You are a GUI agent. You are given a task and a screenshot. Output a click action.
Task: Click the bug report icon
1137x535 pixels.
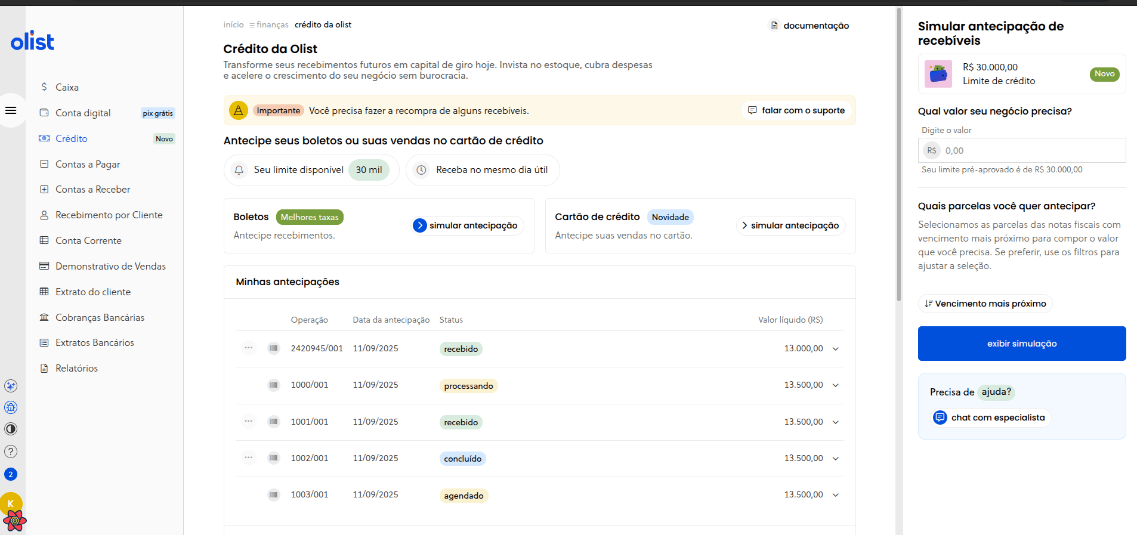(x=11, y=407)
